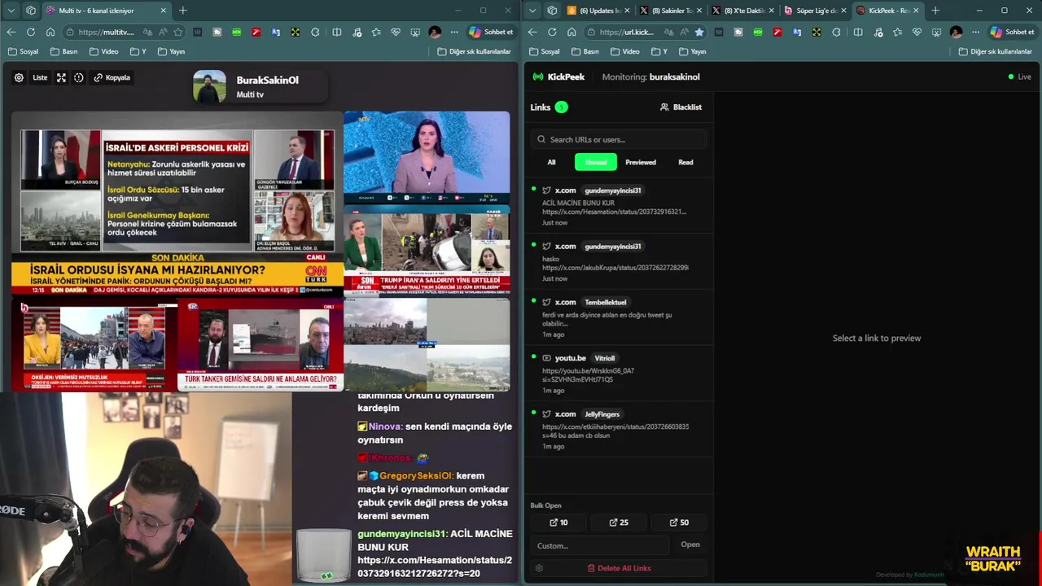Image resolution: width=1042 pixels, height=586 pixels.
Task: Open the Vitrioll youtu.be link entry
Action: [x=618, y=374]
